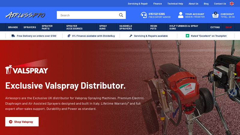The height and width of the screenshot is (135, 240).
Task: Click Sign In / Register text
Action: pos(195,17)
